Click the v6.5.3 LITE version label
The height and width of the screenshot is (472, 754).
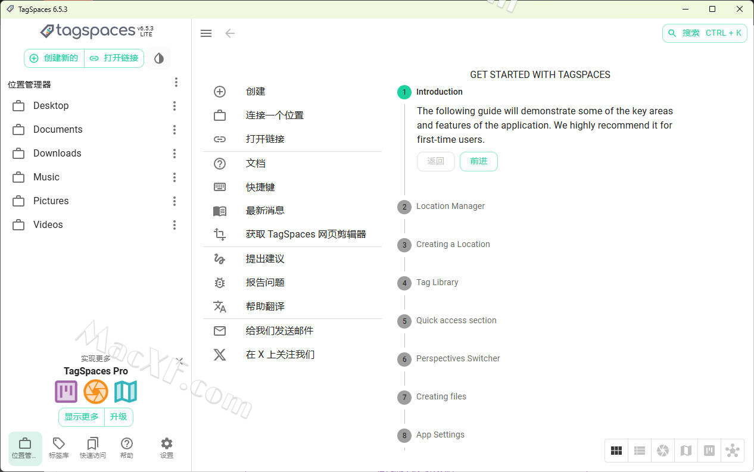click(146, 31)
